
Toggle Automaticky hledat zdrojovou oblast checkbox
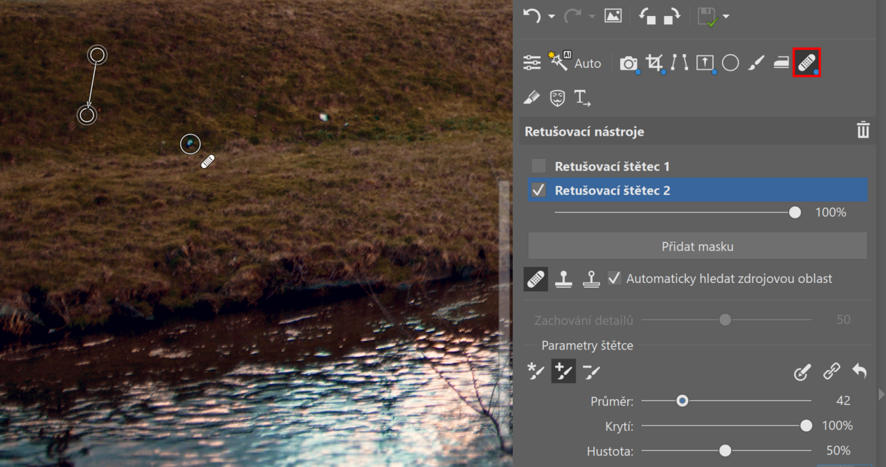614,278
